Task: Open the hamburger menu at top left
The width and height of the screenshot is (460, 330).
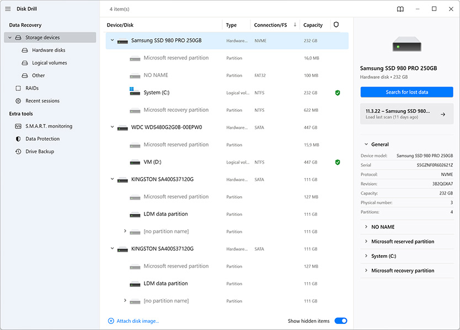Action: point(8,8)
